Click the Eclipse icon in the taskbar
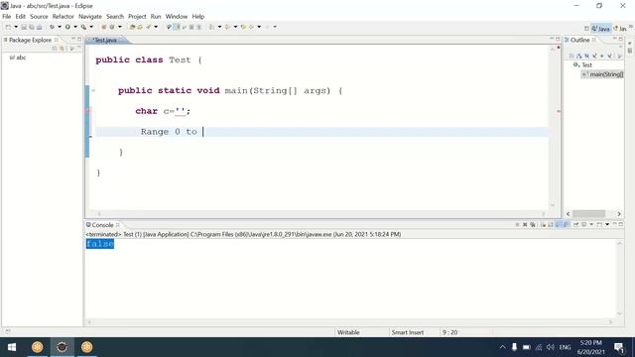Screen dimensions: 635x357 [x=62, y=347]
